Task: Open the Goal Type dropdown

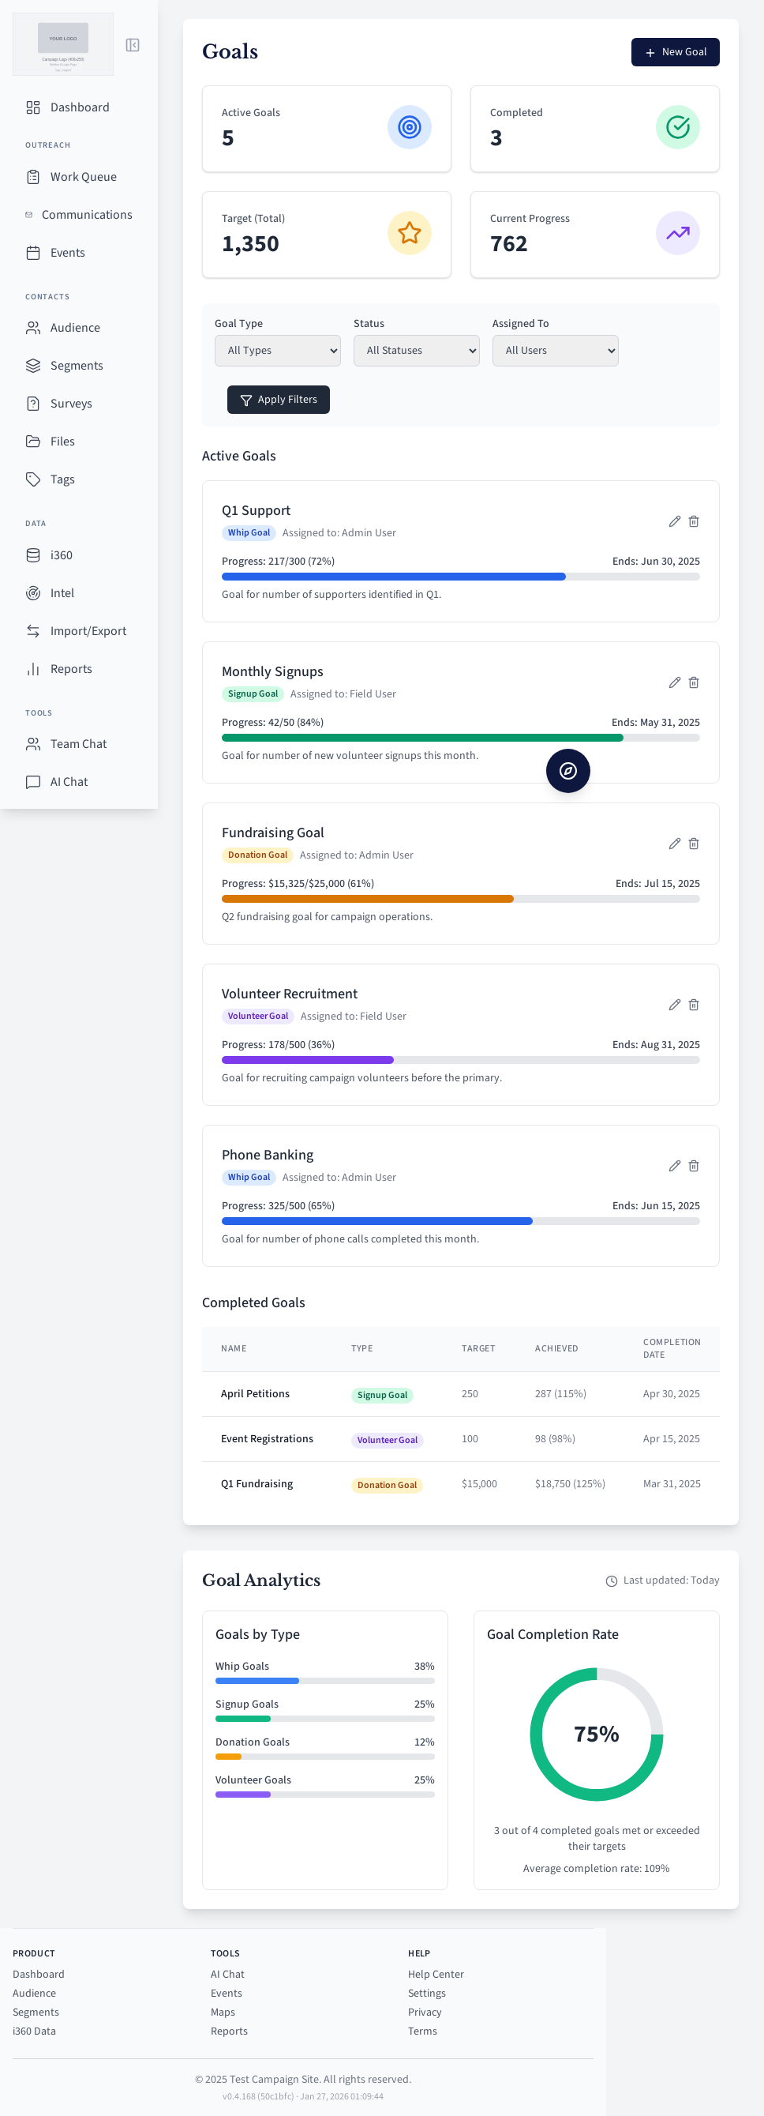Action: [277, 351]
